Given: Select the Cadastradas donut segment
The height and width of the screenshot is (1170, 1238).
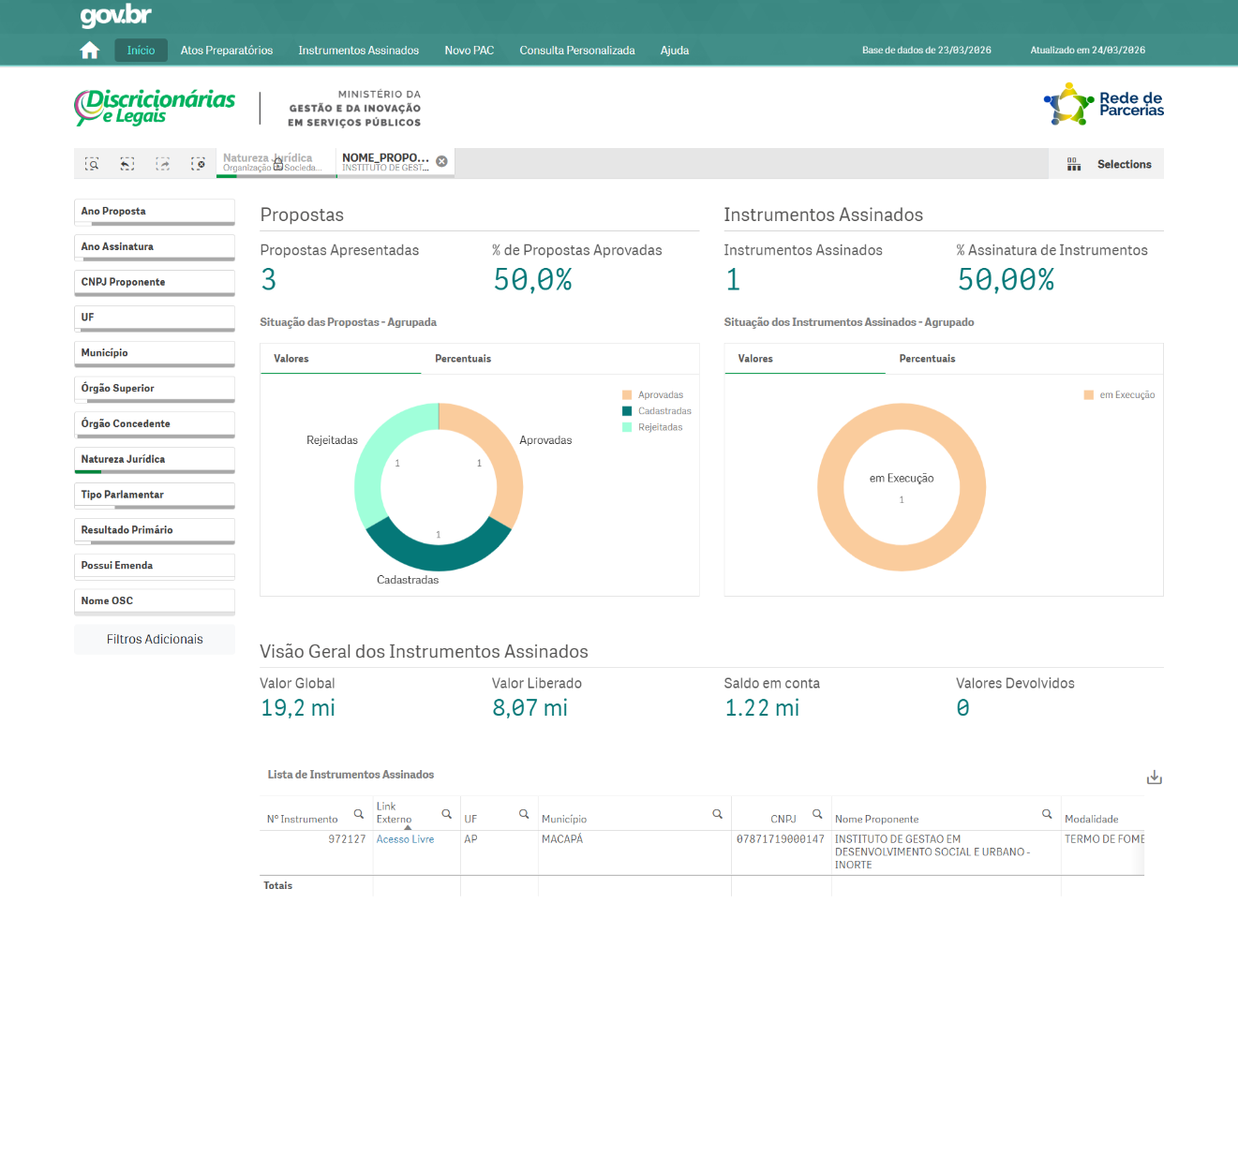Looking at the screenshot, I should [438, 553].
